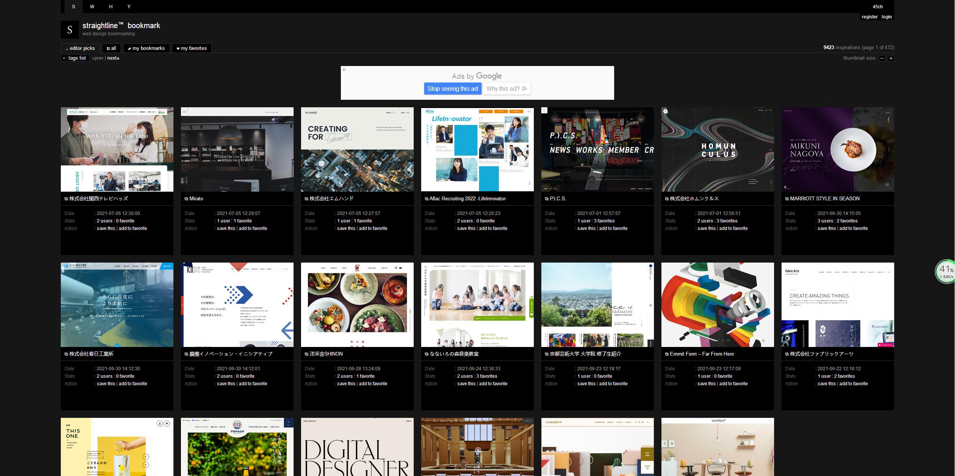Screen dimensions: 955x476
Task: Select the W site tab in top bar
Action: 92,6
